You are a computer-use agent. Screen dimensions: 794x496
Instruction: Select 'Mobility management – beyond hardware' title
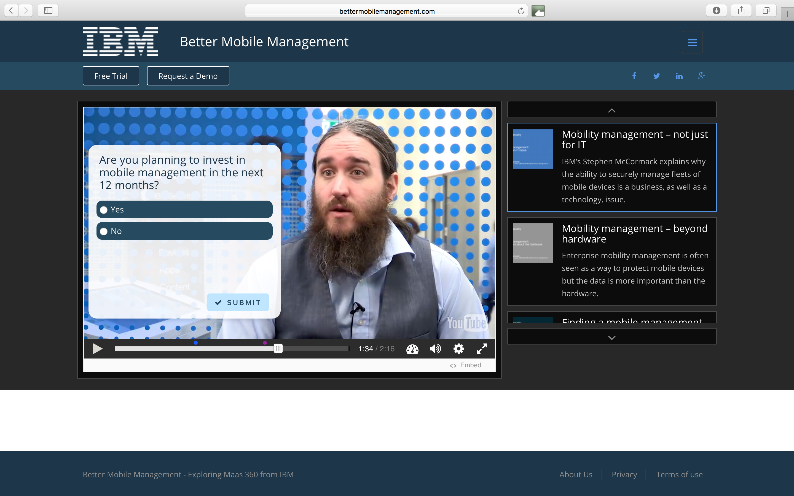(x=635, y=234)
